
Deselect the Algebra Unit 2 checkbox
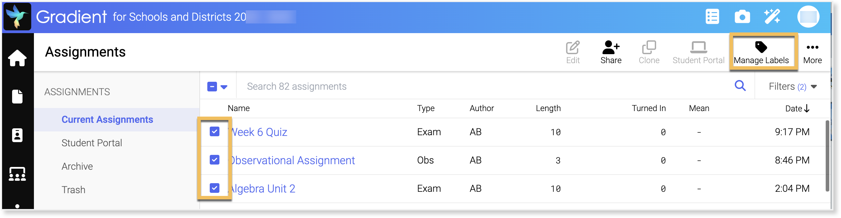(x=215, y=188)
